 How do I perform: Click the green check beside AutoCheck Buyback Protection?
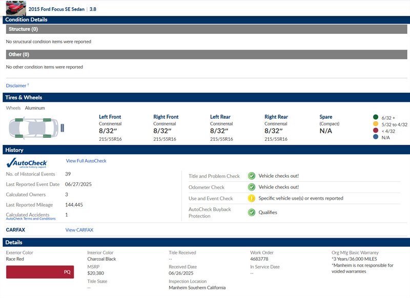pos(252,212)
